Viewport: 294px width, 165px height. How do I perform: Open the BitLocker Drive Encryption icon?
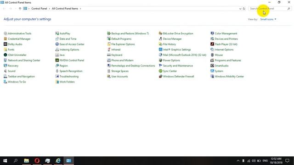click(x=160, y=33)
